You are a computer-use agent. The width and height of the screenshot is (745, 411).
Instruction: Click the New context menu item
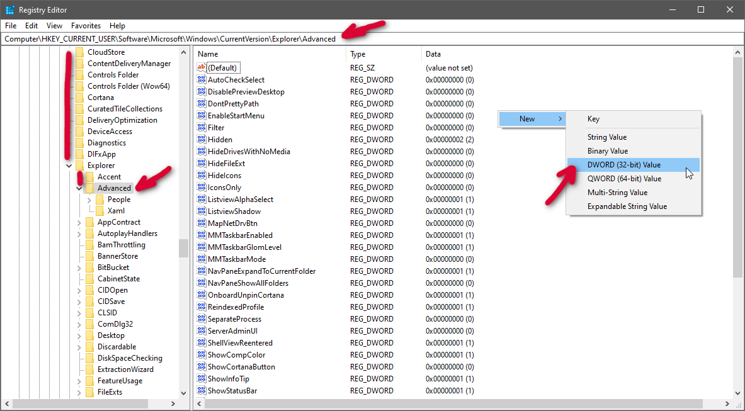(x=532, y=119)
